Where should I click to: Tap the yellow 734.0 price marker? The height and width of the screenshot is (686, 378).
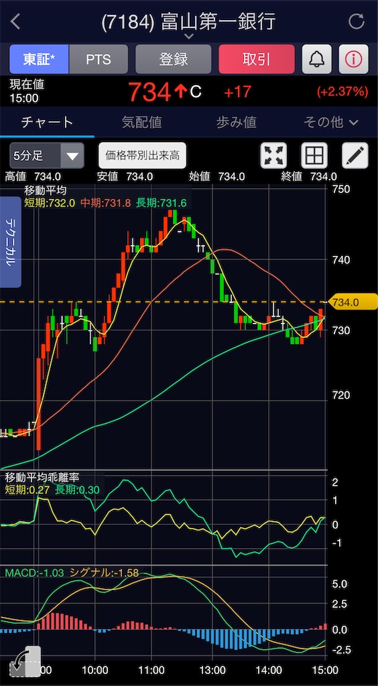point(355,302)
